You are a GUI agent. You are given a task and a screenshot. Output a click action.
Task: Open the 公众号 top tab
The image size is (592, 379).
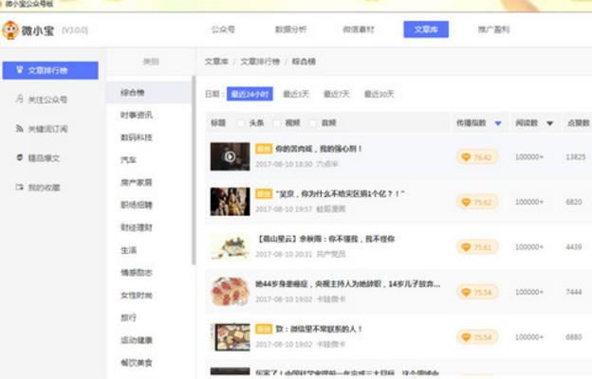coord(223,29)
